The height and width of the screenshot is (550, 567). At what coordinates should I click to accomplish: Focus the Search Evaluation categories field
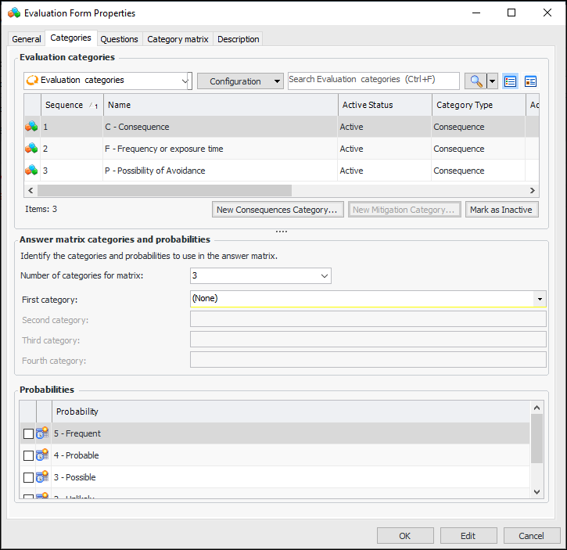(373, 80)
